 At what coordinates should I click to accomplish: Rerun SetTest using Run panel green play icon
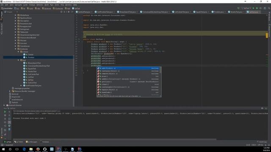pyautogui.click(x=5, y=112)
